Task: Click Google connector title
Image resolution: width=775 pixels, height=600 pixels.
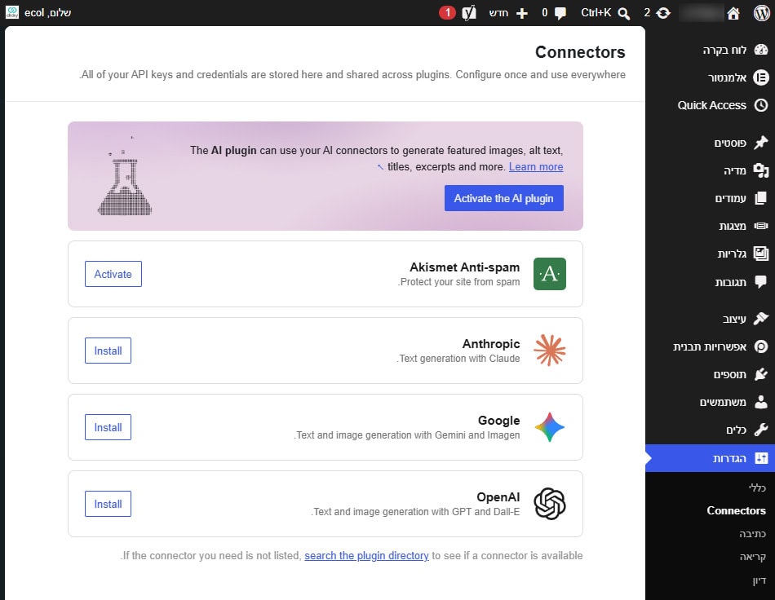Action: point(498,421)
